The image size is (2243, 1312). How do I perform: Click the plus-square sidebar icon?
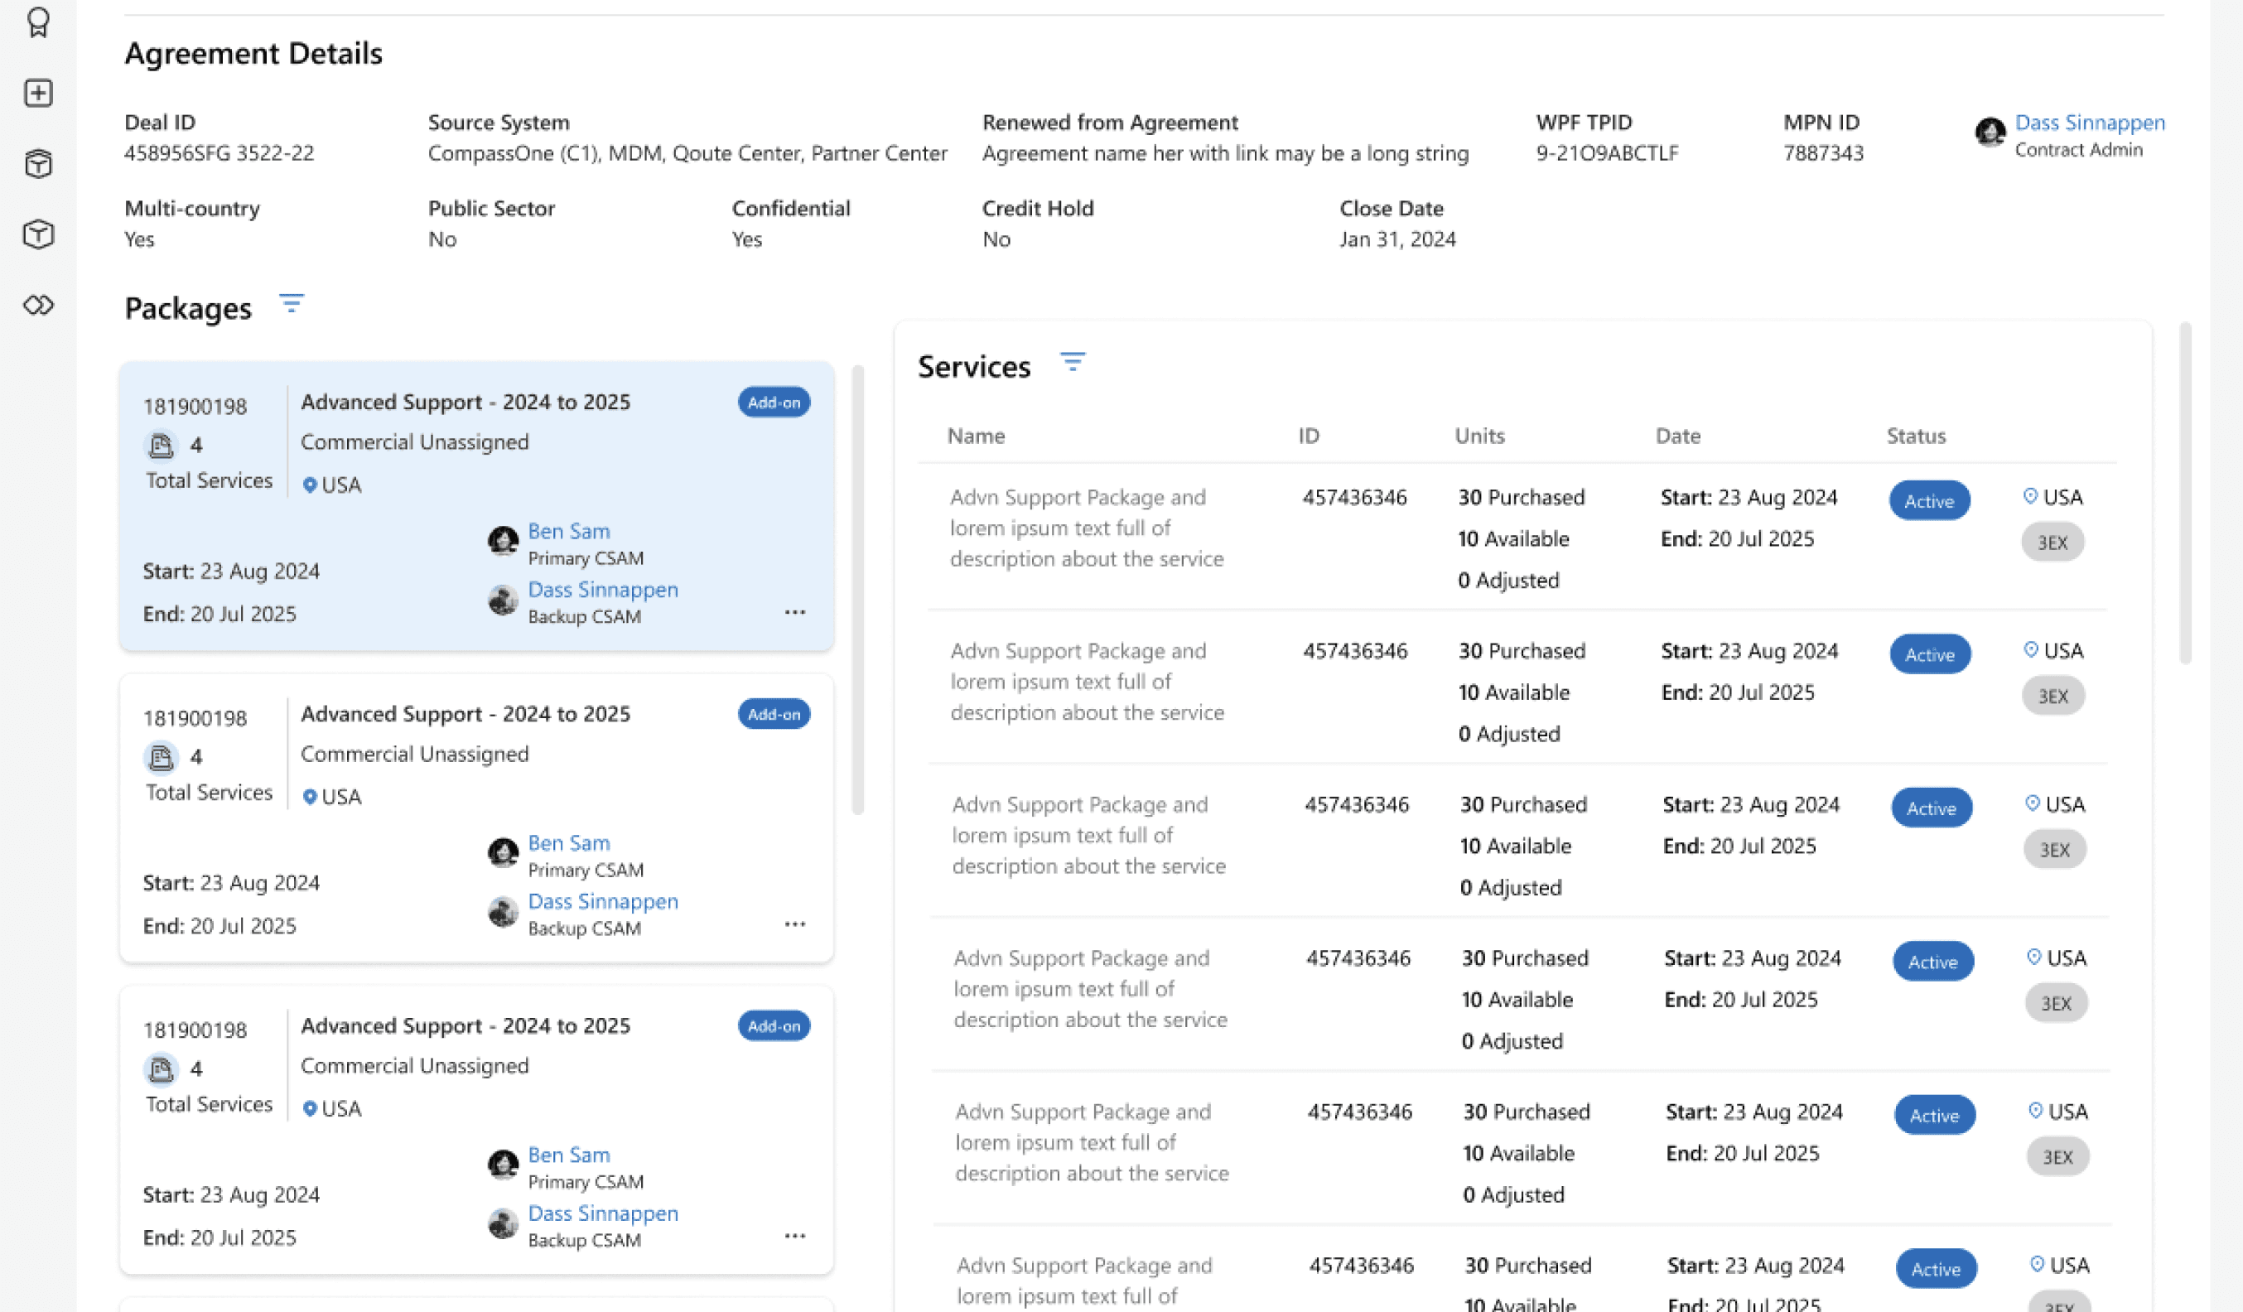(38, 93)
